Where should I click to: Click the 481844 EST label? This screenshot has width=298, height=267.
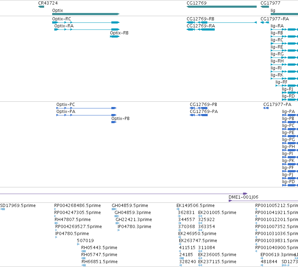coord(269,262)
